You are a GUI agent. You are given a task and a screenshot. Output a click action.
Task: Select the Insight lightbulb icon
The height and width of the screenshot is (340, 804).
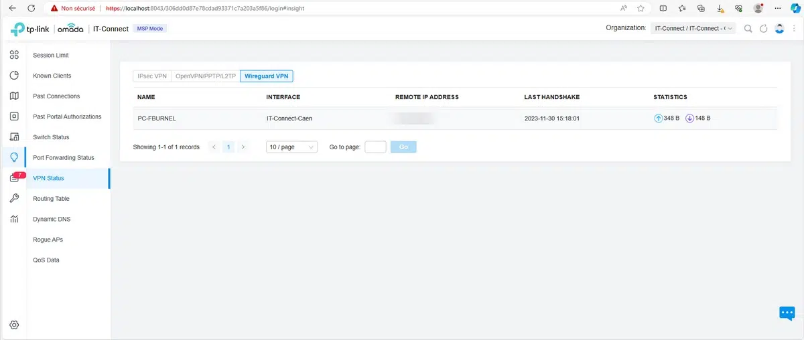[x=14, y=157]
